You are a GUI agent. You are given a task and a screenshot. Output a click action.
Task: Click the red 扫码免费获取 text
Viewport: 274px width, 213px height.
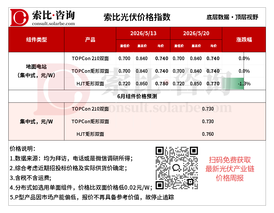230,160
